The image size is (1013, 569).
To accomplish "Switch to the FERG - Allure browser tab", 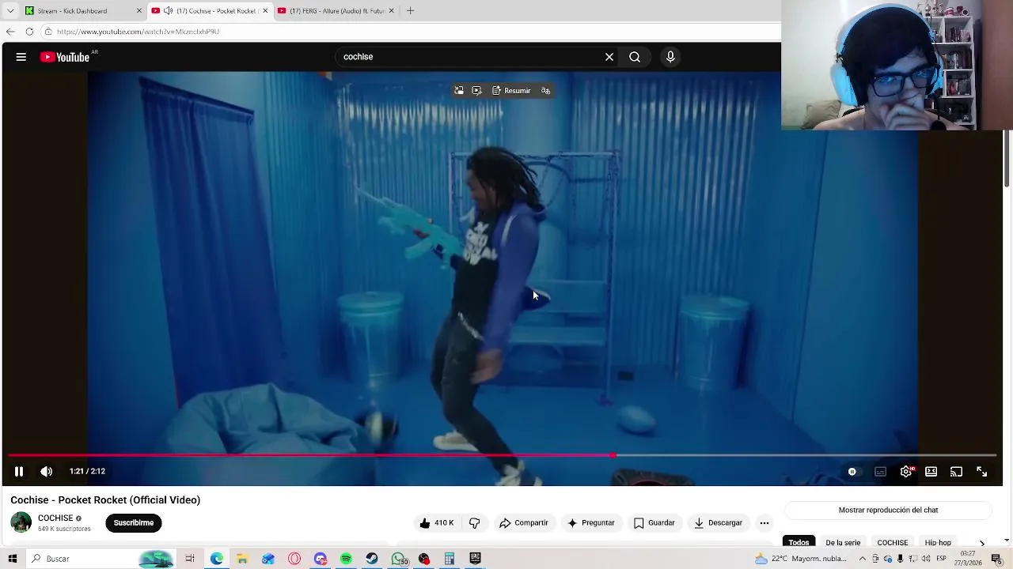I will 336,11.
